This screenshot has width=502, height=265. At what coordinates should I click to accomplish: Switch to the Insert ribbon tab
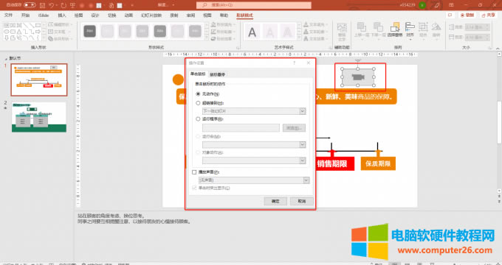point(62,15)
